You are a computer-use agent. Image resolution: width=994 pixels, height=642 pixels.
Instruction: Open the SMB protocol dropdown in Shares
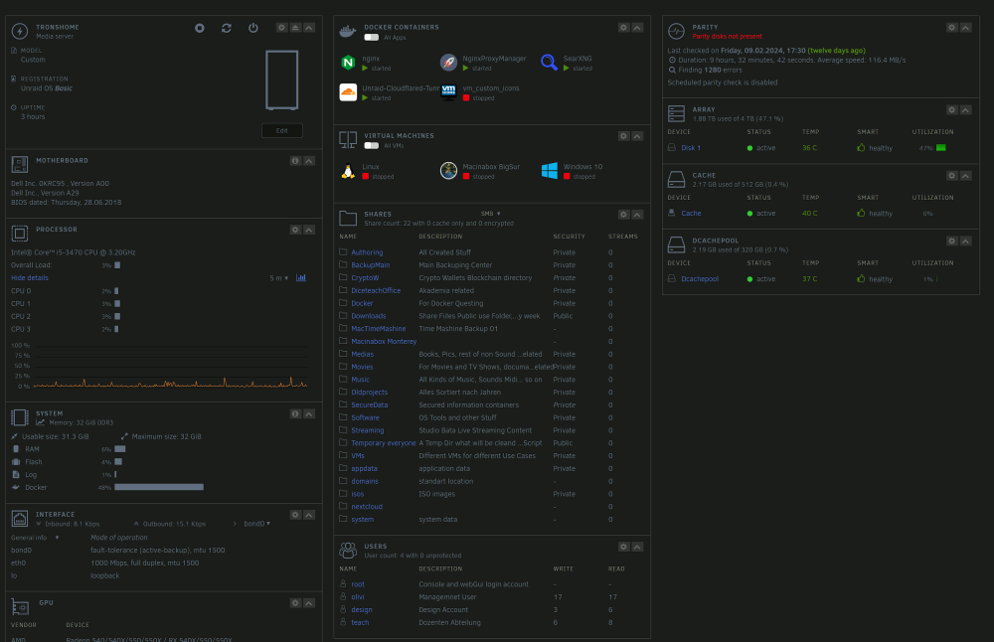[x=491, y=214]
